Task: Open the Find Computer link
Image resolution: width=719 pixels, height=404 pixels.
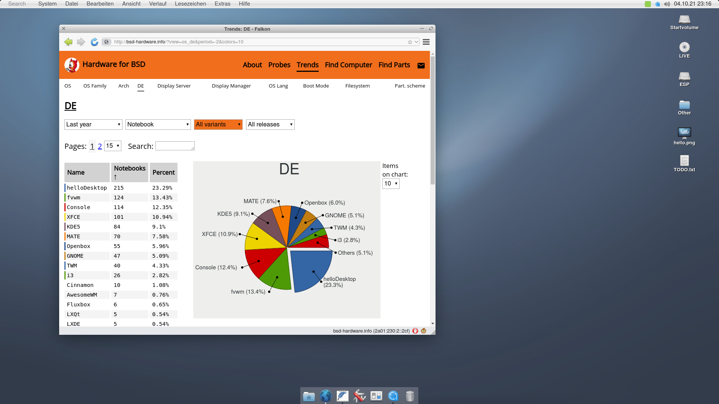Action: click(348, 65)
